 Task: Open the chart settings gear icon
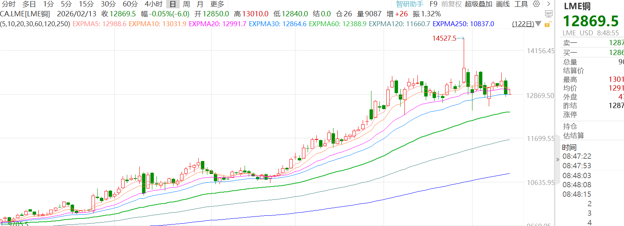[x=536, y=4]
